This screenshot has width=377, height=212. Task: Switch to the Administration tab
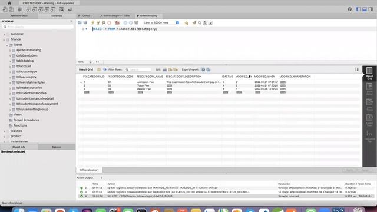19,16
